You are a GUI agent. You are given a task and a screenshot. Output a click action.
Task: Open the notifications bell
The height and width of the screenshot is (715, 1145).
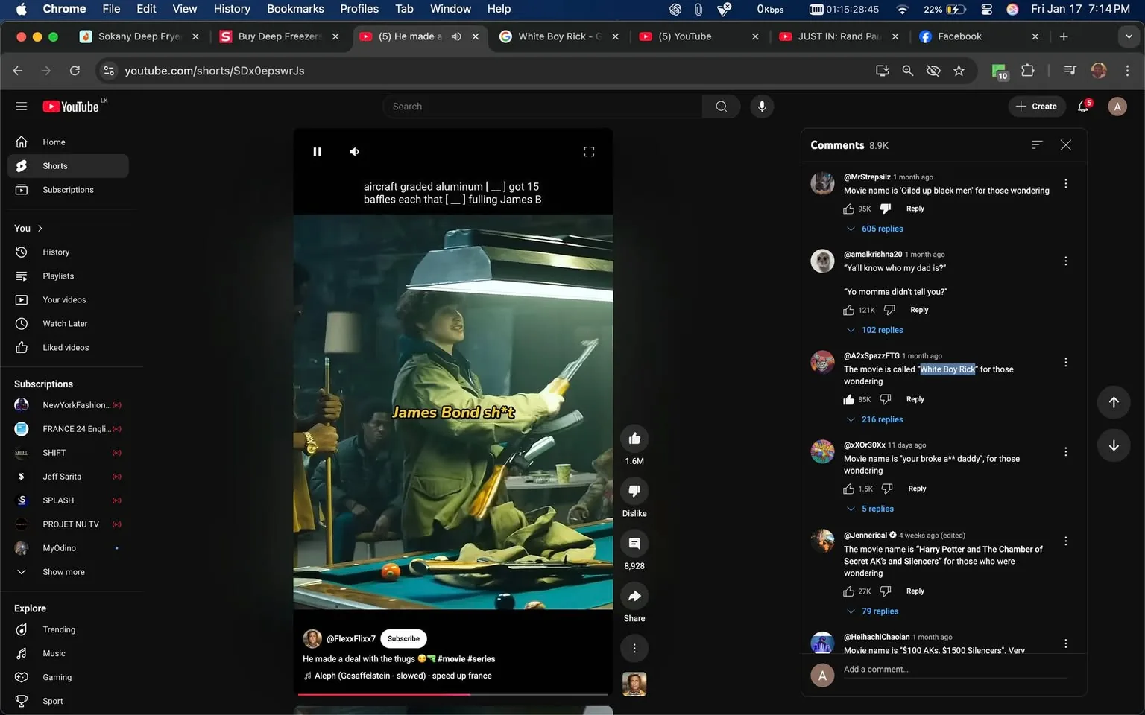pos(1083,107)
